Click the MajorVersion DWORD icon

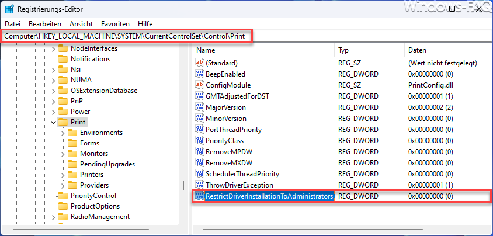(x=200, y=107)
